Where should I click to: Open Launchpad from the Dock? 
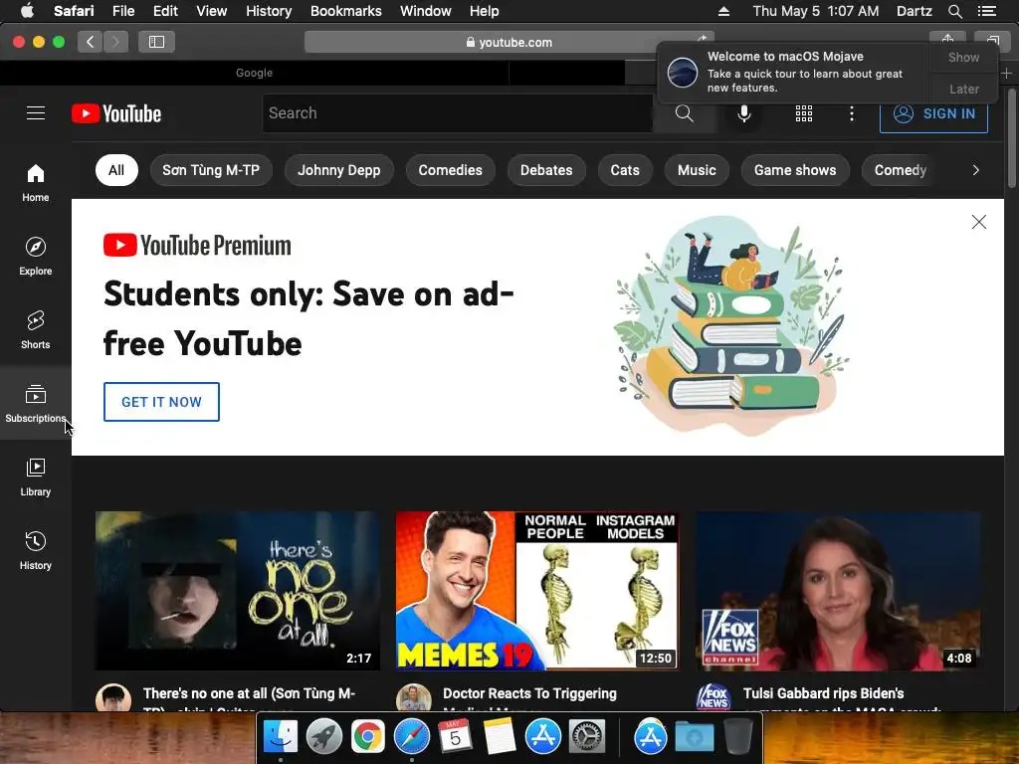click(323, 737)
